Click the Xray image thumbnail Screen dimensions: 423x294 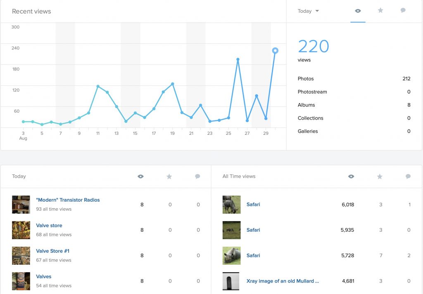pyautogui.click(x=231, y=281)
